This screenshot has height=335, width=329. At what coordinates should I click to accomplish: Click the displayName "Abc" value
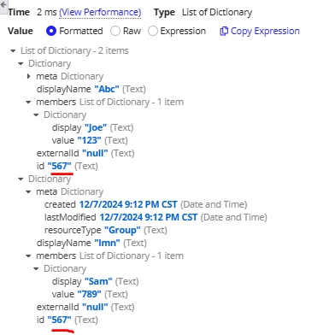[x=107, y=89]
